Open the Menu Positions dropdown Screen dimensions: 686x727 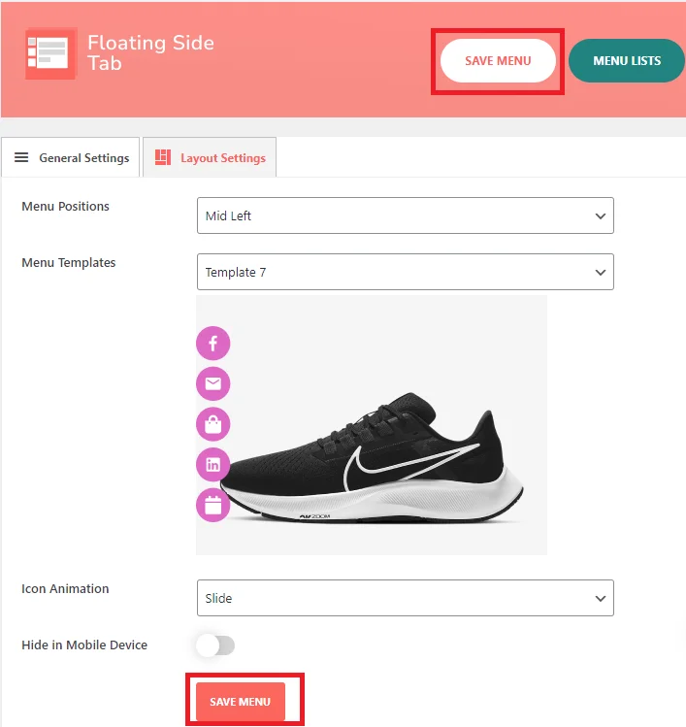pyautogui.click(x=405, y=215)
